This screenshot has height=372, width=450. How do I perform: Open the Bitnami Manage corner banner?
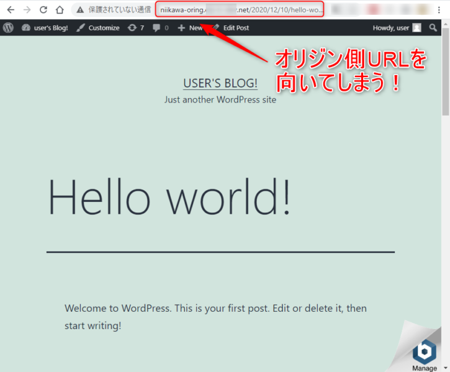pyautogui.click(x=424, y=355)
